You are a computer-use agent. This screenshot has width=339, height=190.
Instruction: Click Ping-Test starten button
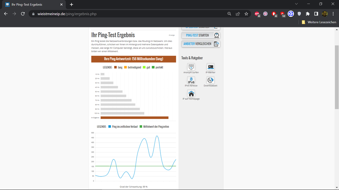point(201,35)
